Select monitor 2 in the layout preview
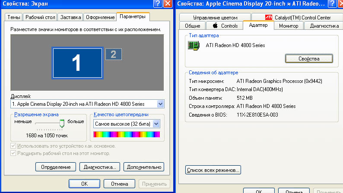Viewport: 343px width, 193px height. pyautogui.click(x=114, y=54)
